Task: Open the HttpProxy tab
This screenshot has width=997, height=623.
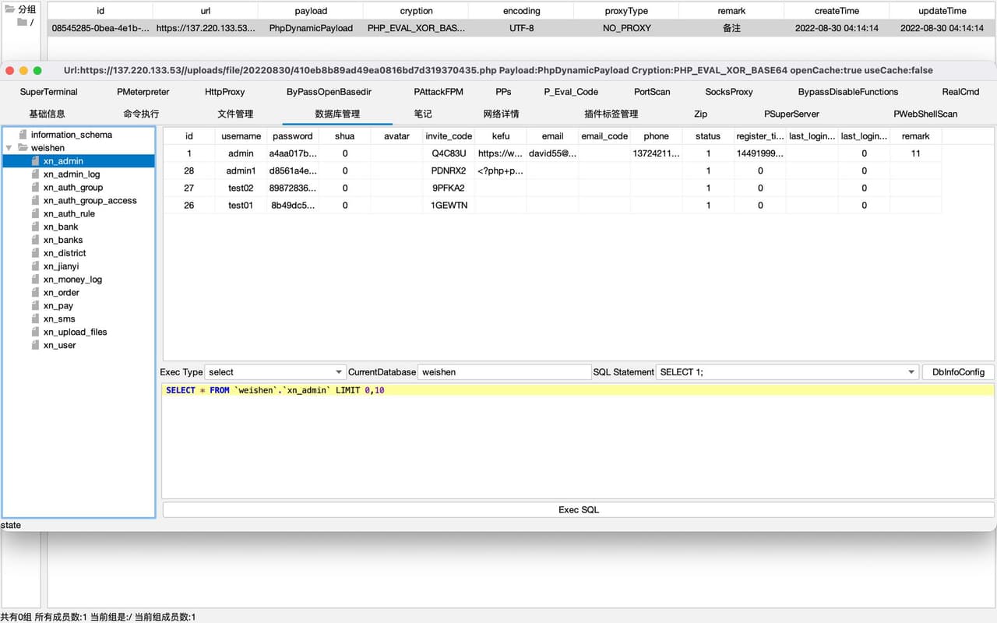Action: 225,92
